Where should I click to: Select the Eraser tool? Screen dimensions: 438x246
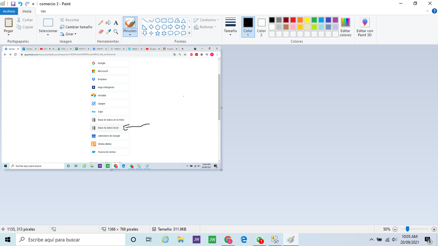[x=101, y=32]
